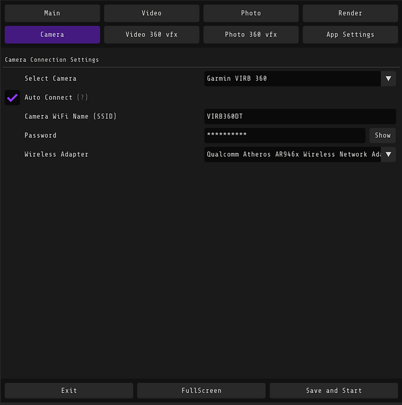Click Save and Start
402x405 pixels.
click(x=334, y=390)
